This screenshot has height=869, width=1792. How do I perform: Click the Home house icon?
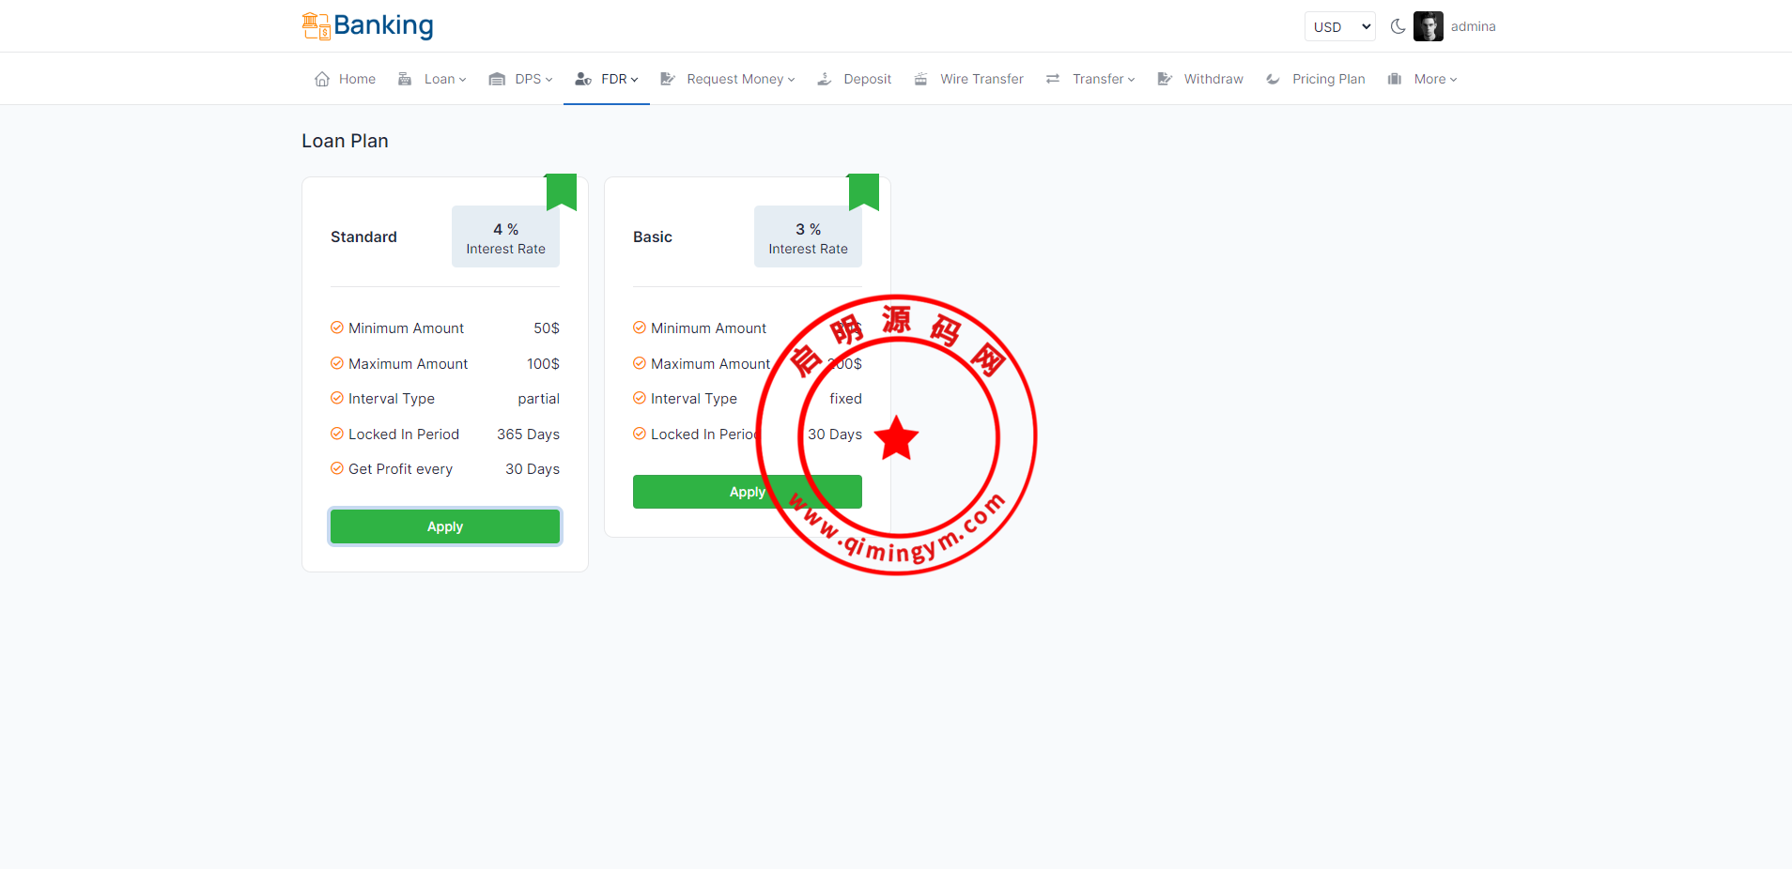click(x=322, y=79)
